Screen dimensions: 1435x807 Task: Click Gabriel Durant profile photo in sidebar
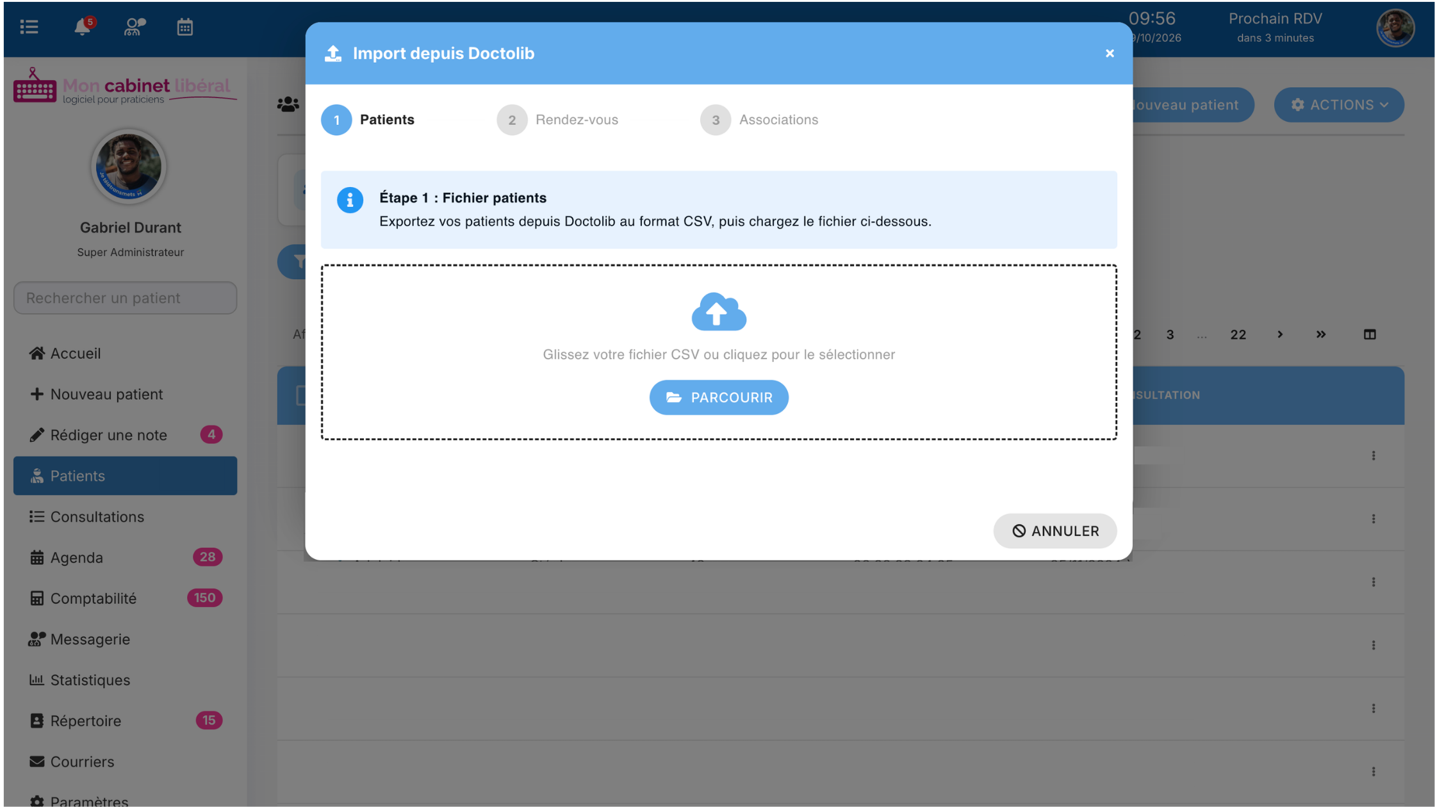tap(129, 167)
